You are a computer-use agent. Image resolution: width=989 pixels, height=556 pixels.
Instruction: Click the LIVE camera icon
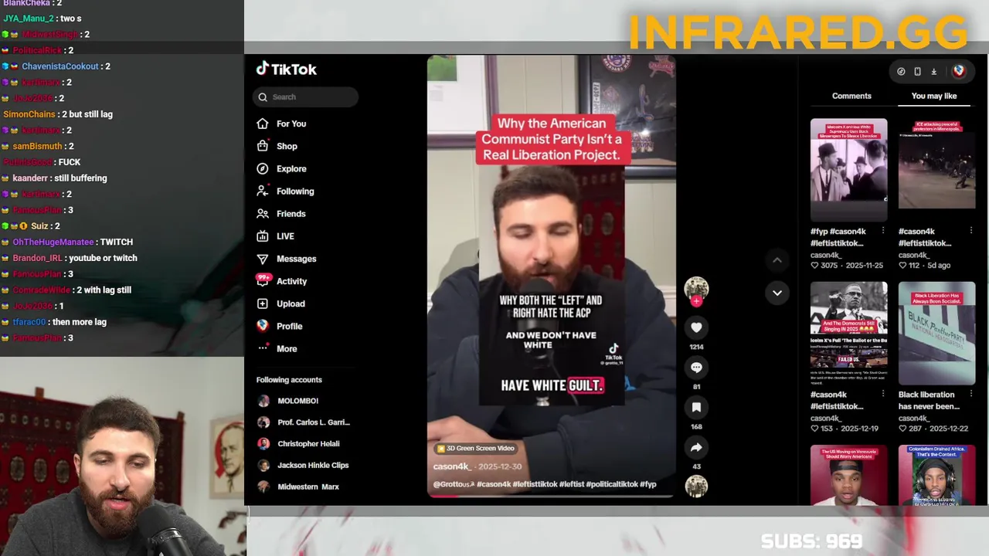tap(263, 236)
